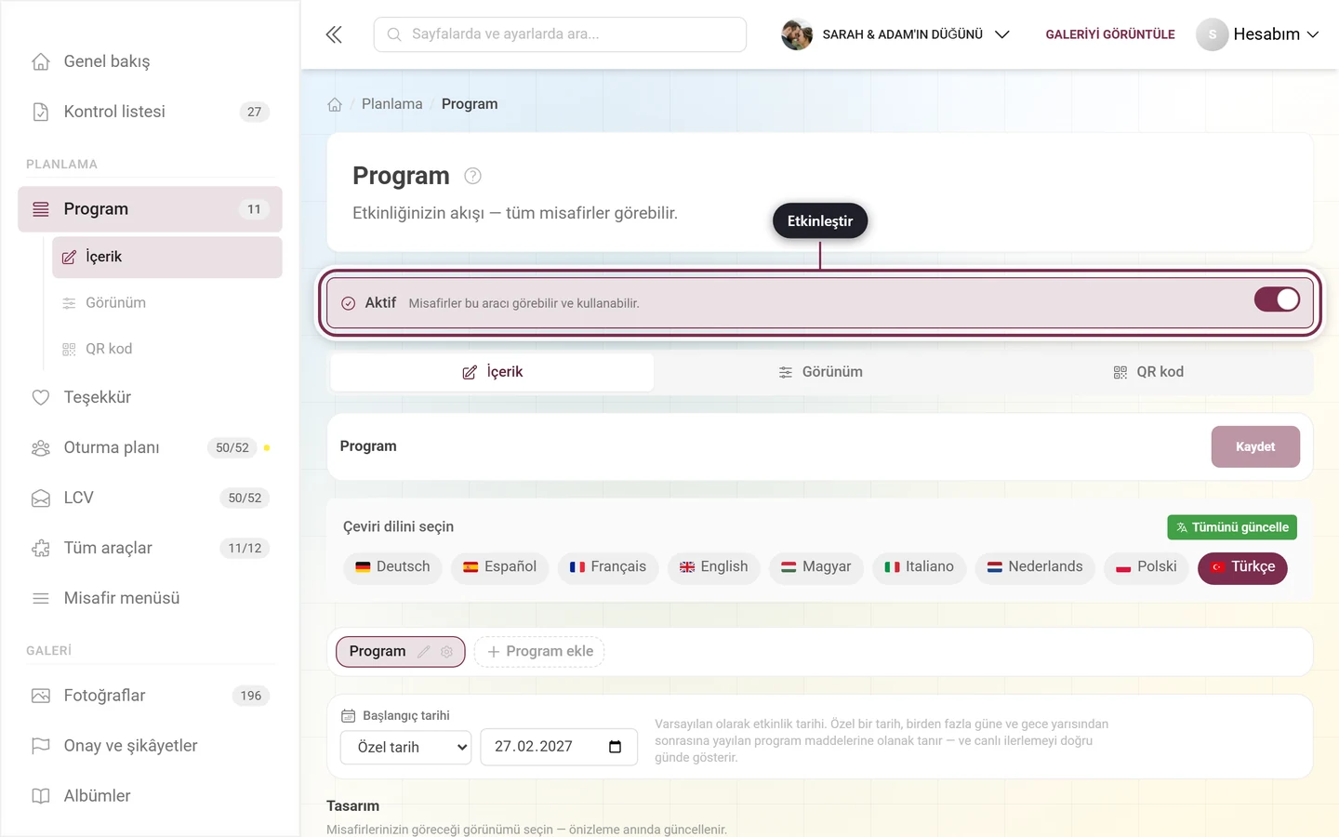
Task: Click Tümünü güncelle button
Action: [x=1232, y=527]
